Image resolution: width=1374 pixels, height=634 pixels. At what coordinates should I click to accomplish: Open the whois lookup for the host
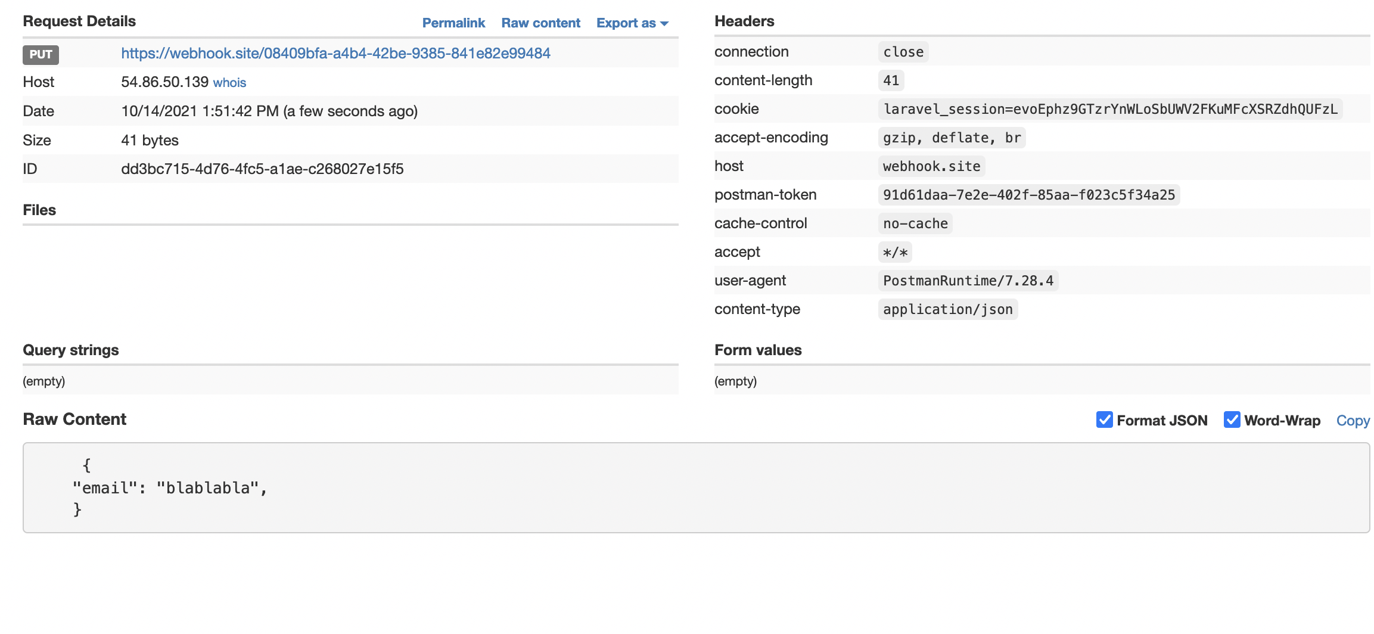point(229,82)
